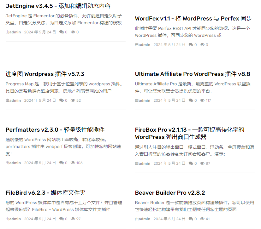Viewport: 261px width, 229px height.
Task: Click the JetEngine excerpt about Elementor 必备插件
Action: pyautogui.click(x=64, y=19)
